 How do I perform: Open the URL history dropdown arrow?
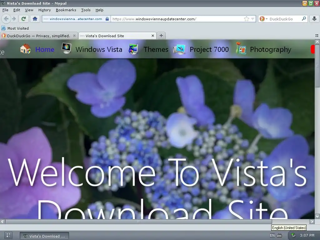(x=252, y=19)
